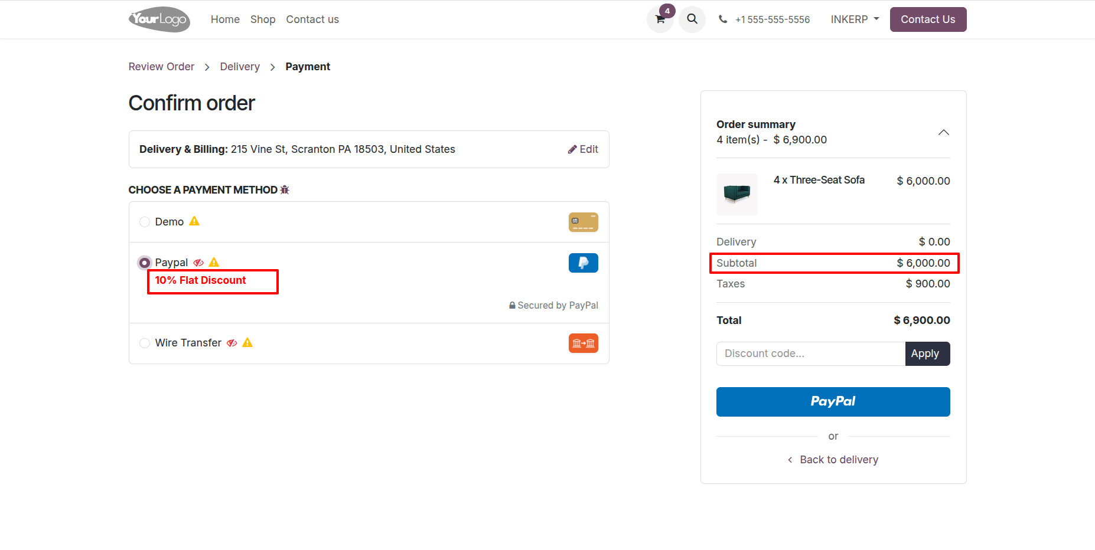
Task: Click the unpublished eye icon beside Paypal
Action: tap(198, 263)
